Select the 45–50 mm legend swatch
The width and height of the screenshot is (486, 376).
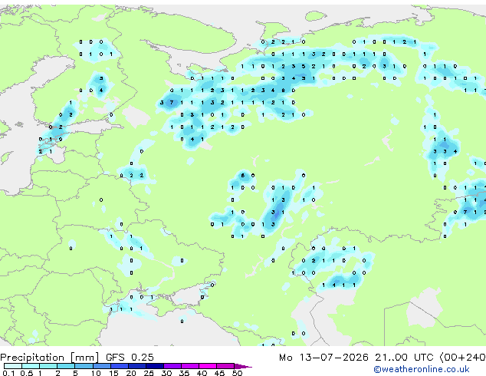point(225,366)
